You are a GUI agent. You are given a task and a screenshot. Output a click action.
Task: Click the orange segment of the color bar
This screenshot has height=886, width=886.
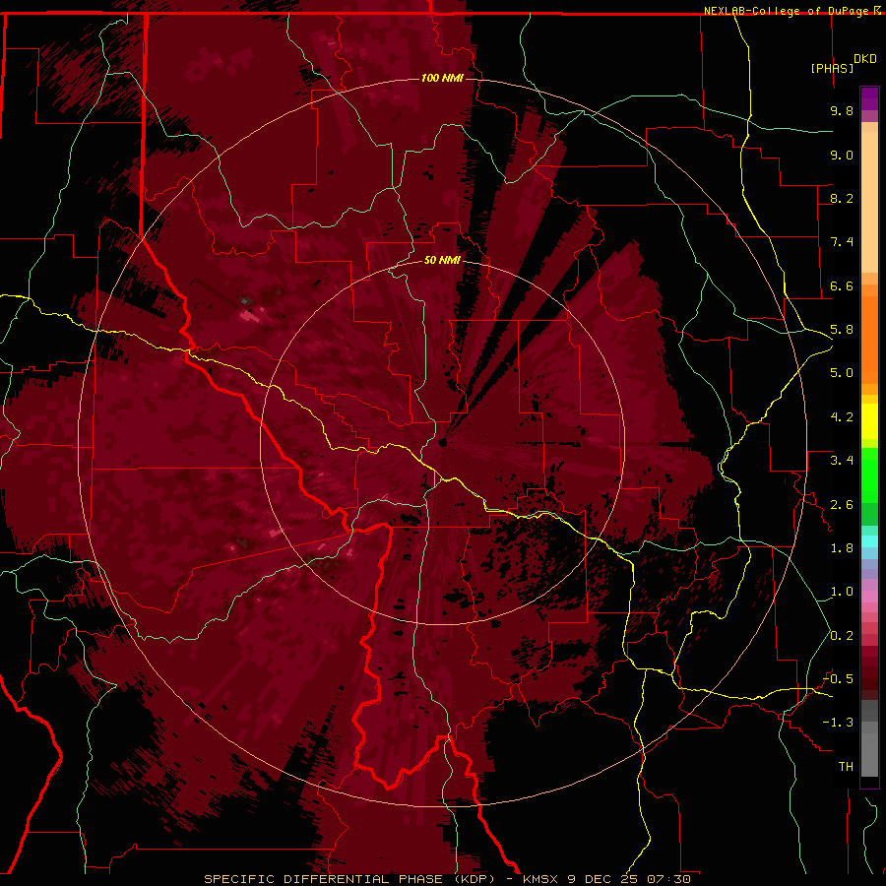coord(869,339)
